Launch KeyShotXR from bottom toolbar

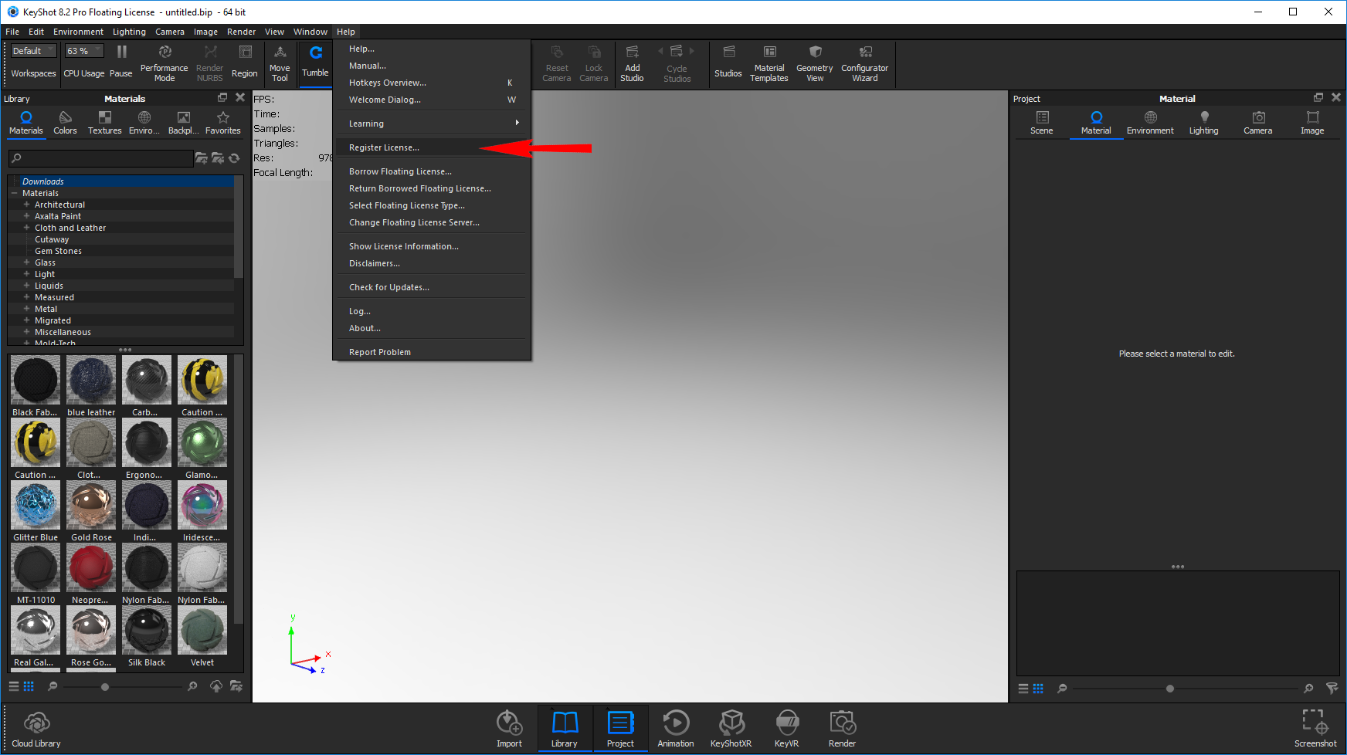tap(731, 729)
